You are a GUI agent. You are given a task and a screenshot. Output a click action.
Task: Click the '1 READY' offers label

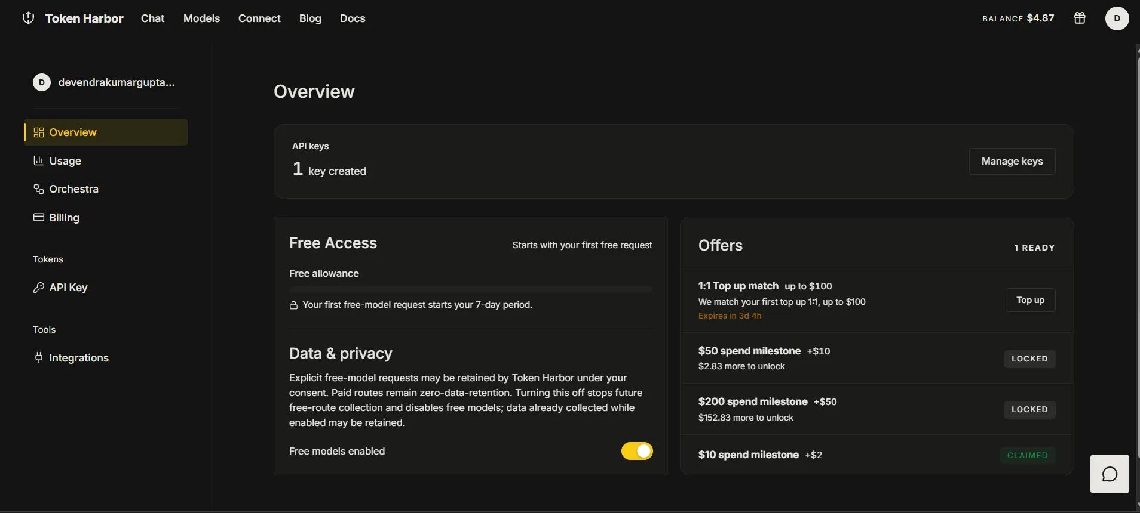pyautogui.click(x=1034, y=248)
